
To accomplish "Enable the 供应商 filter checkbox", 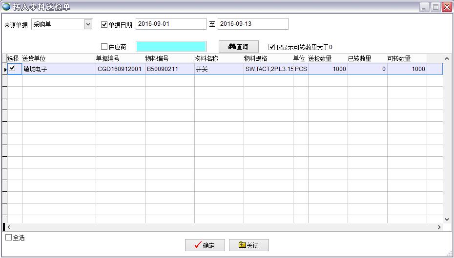I will pyautogui.click(x=104, y=47).
